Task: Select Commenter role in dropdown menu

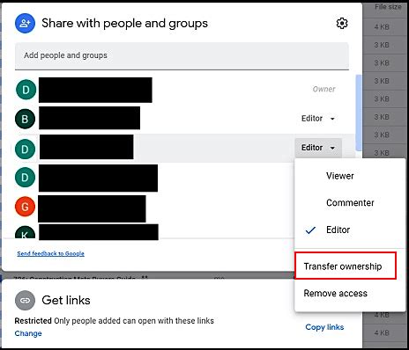Action: 350,202
